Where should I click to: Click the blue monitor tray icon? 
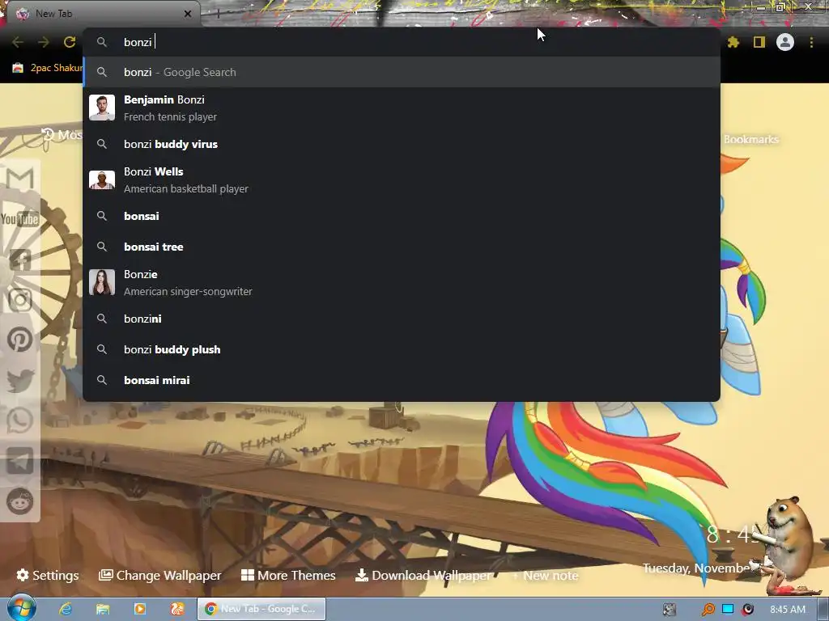coord(728,609)
